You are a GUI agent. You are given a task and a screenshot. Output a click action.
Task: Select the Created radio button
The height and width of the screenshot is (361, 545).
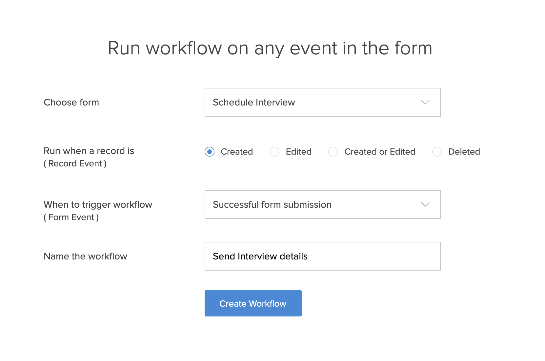coord(210,152)
